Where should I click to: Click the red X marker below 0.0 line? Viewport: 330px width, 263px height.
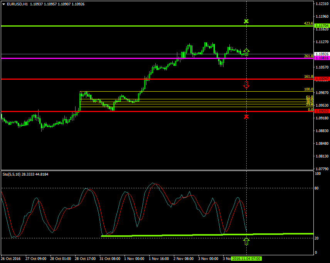(x=246, y=116)
